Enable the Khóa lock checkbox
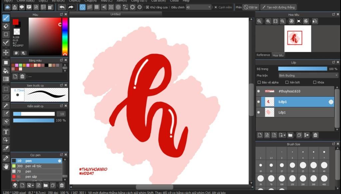 [315, 82]
